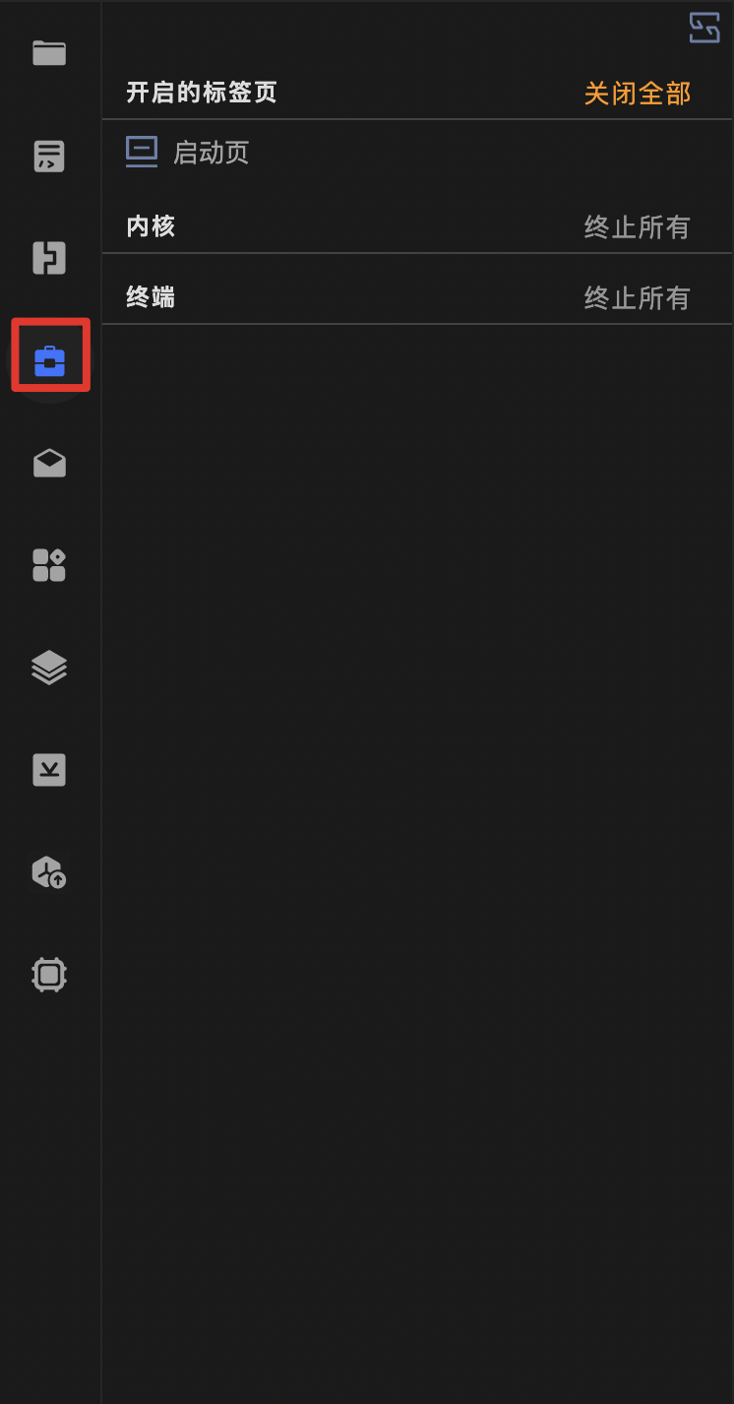Click 终止所有 next to 终端
Viewport: 734px width, 1404px height.
638,298
